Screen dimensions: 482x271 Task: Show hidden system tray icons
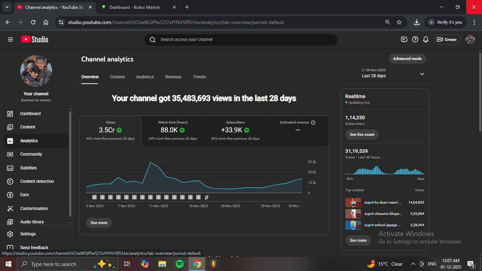coord(413,264)
